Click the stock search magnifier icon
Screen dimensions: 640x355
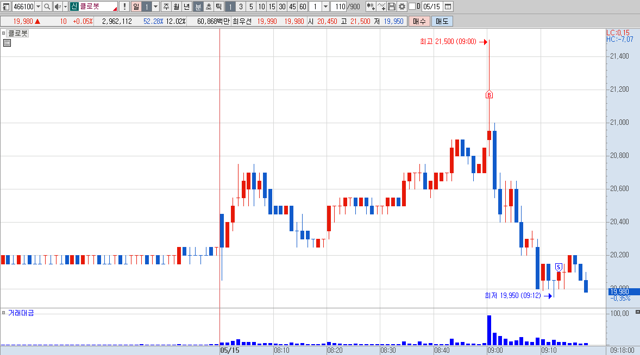(x=47, y=7)
